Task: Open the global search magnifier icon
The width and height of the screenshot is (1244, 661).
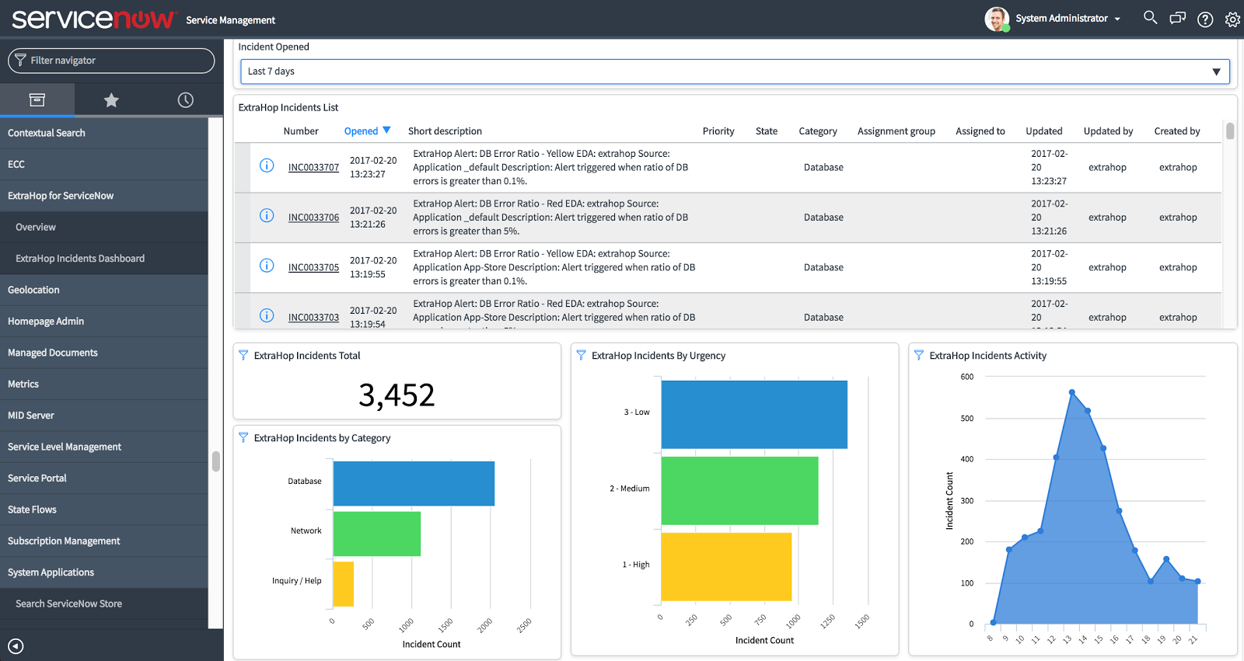Action: pyautogui.click(x=1150, y=17)
